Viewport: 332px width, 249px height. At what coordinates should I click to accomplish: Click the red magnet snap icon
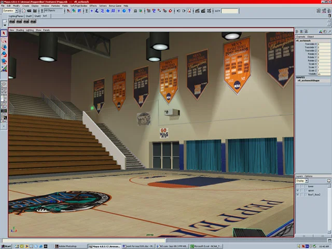pyautogui.click(x=170, y=11)
